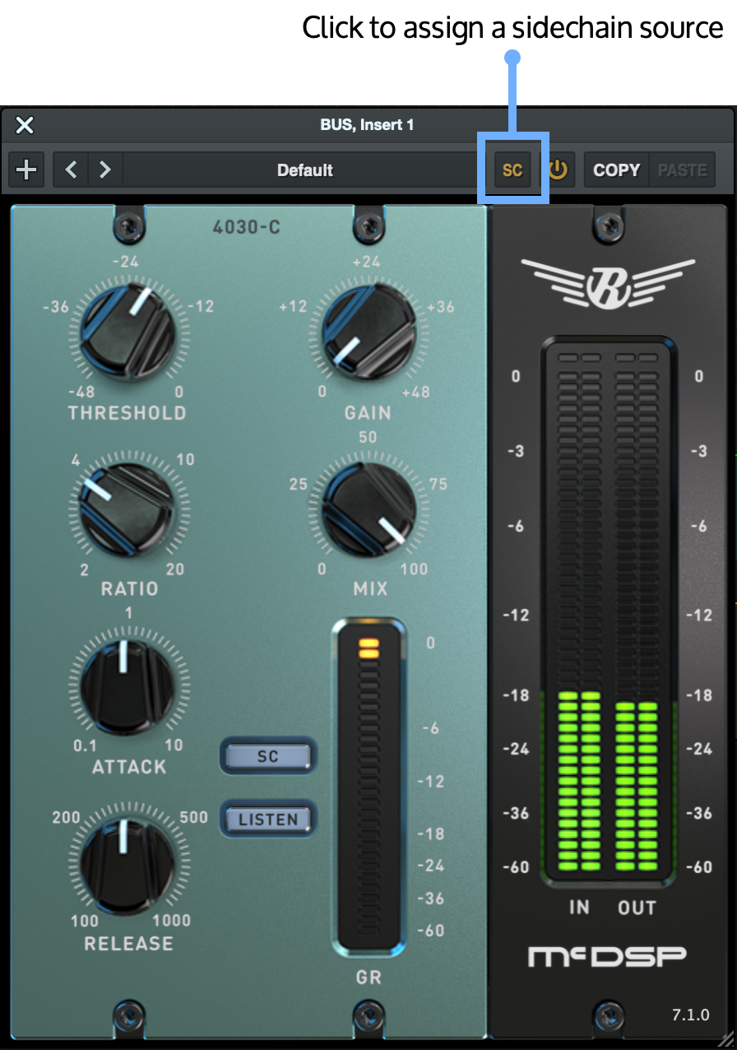Click the MIX knob
737x1050 pixels.
(x=368, y=512)
